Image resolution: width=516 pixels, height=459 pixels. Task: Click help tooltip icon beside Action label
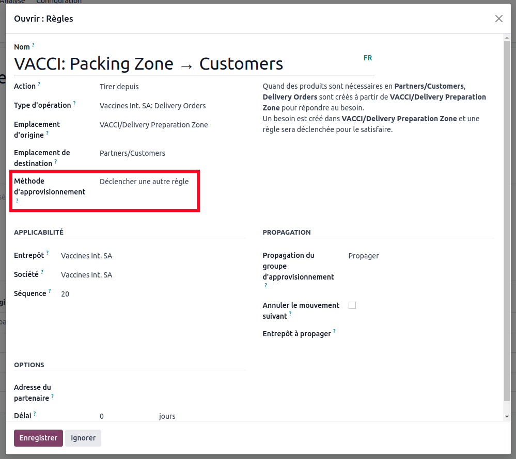click(39, 85)
